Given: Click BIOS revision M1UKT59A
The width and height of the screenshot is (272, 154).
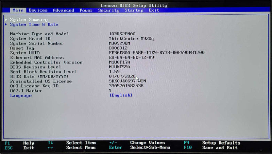Looking at the screenshot, I should (x=120, y=67).
